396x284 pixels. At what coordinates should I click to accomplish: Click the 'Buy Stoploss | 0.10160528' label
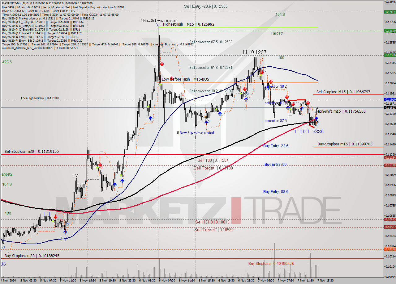click(271, 264)
